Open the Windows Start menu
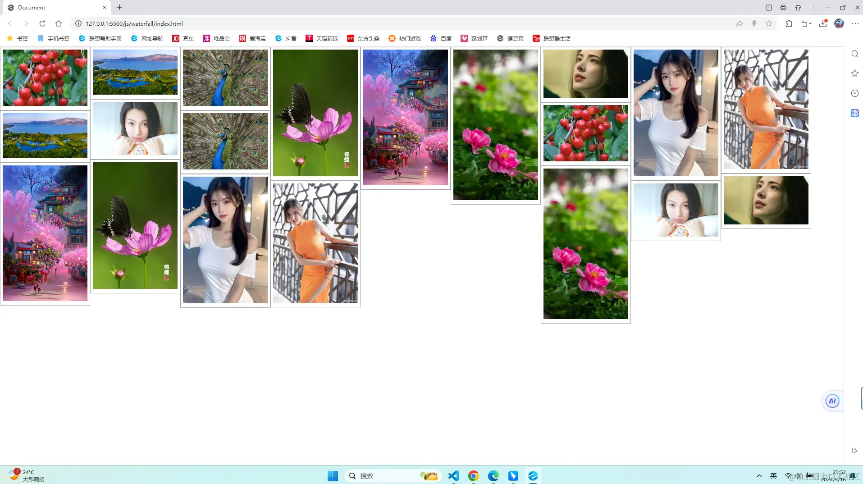The width and height of the screenshot is (863, 484). [x=333, y=476]
